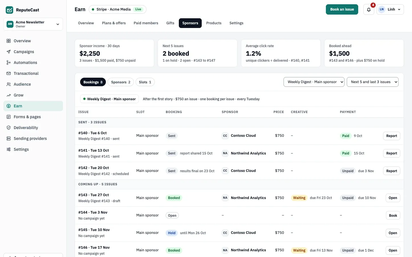Select the Bookings 8 pill
Image resolution: width=412 pixels, height=257 pixels.
[93, 82]
